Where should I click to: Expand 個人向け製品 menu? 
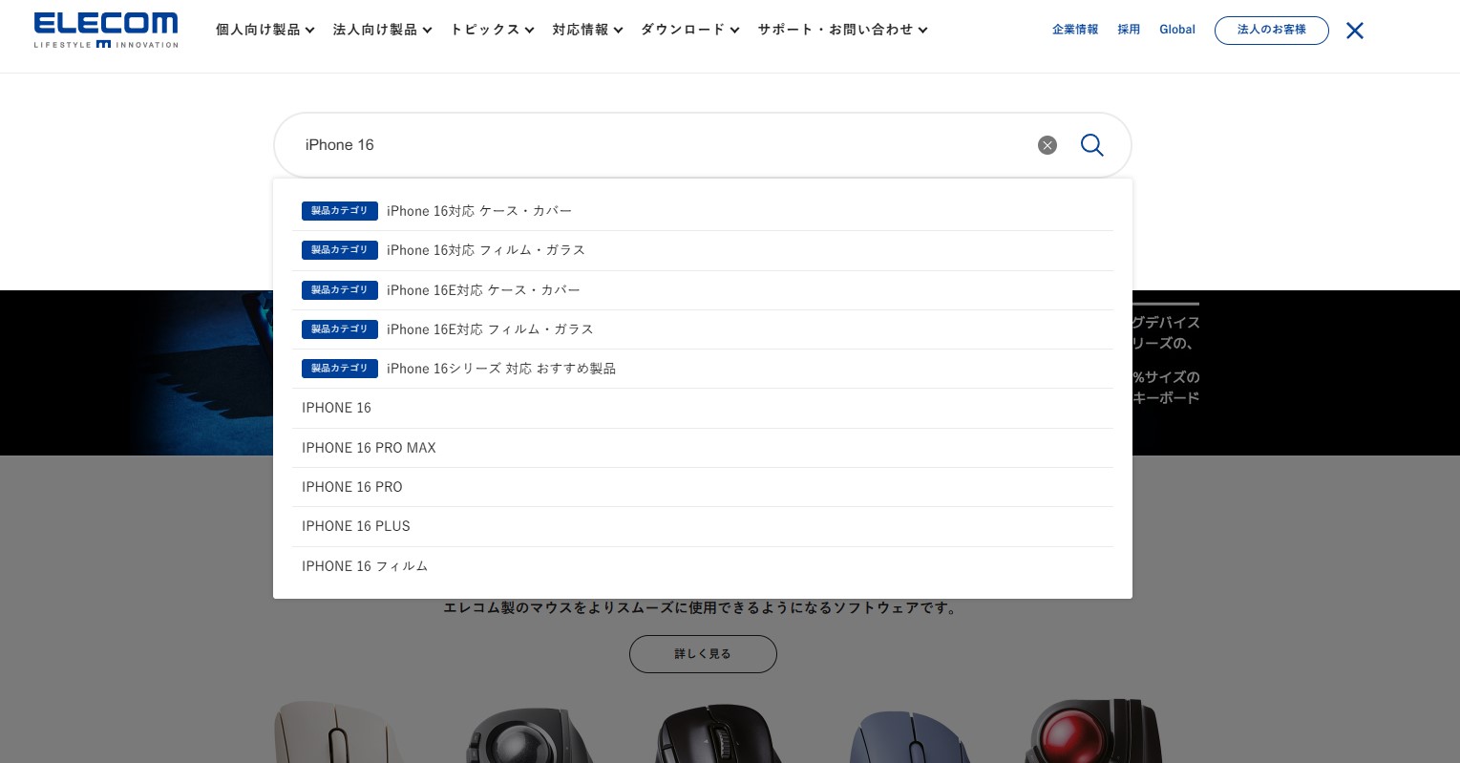point(264,30)
